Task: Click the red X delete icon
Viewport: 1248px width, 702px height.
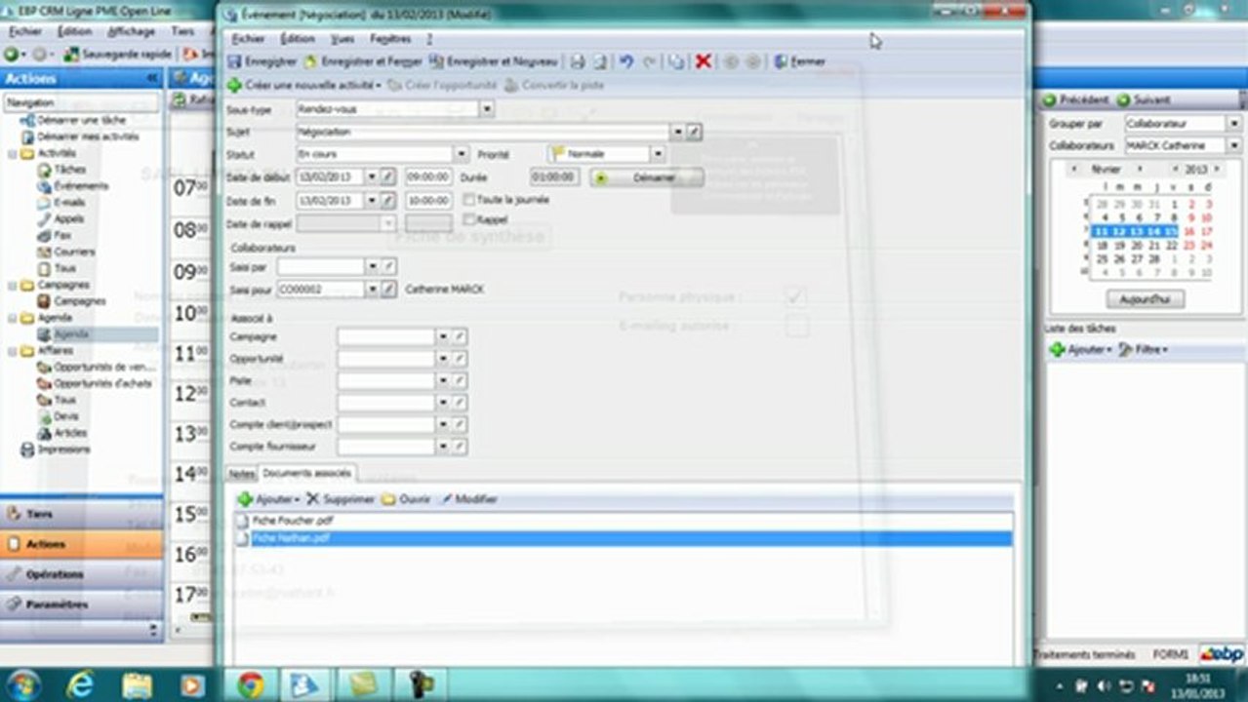Action: pyautogui.click(x=703, y=61)
